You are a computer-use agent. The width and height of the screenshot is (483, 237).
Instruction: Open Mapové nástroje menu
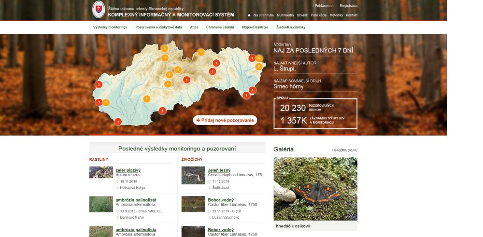255,27
